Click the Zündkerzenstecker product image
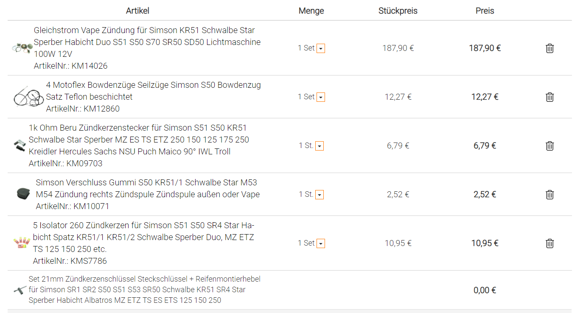 (x=20, y=145)
